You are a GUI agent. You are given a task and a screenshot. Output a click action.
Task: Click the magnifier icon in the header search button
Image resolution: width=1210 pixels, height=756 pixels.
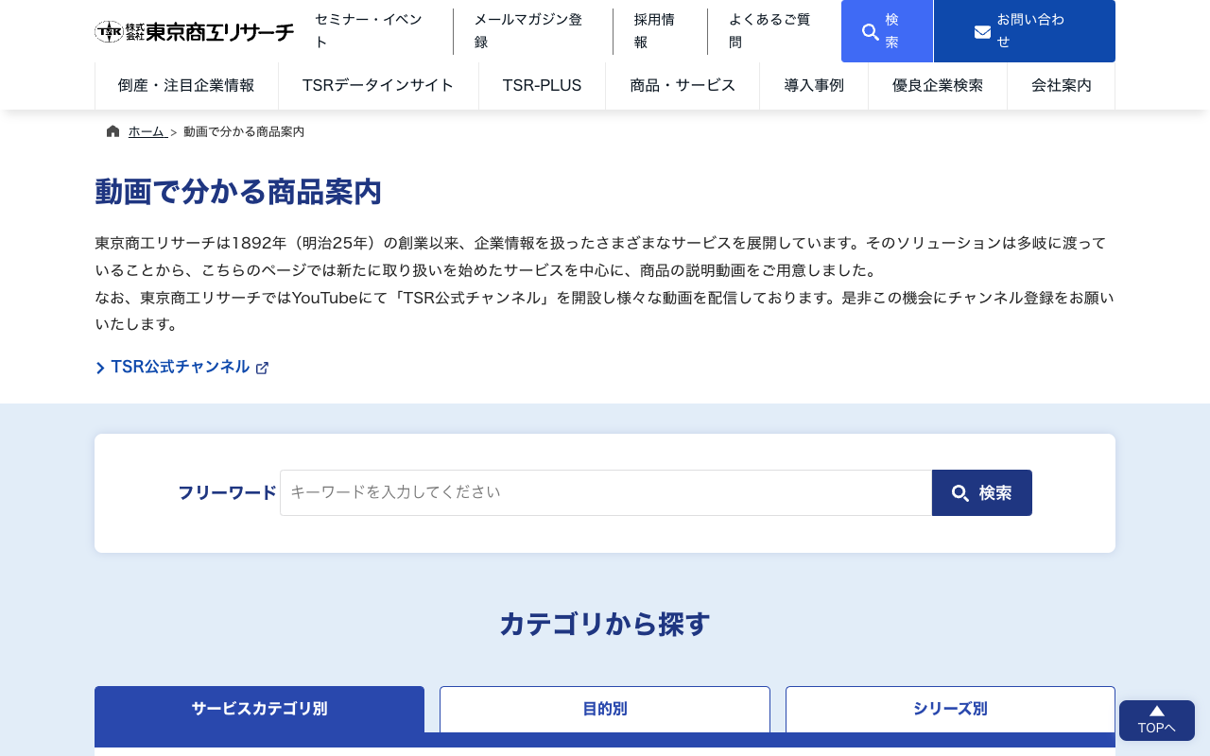(871, 32)
